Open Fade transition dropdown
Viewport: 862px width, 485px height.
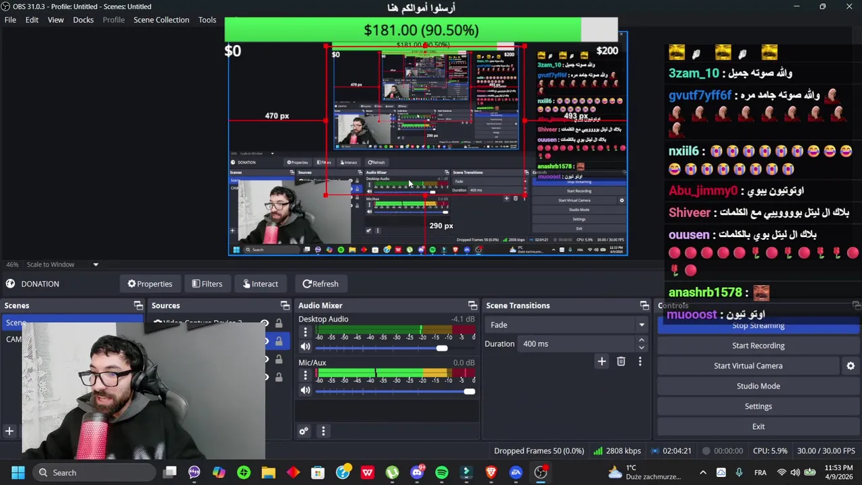[566, 325]
